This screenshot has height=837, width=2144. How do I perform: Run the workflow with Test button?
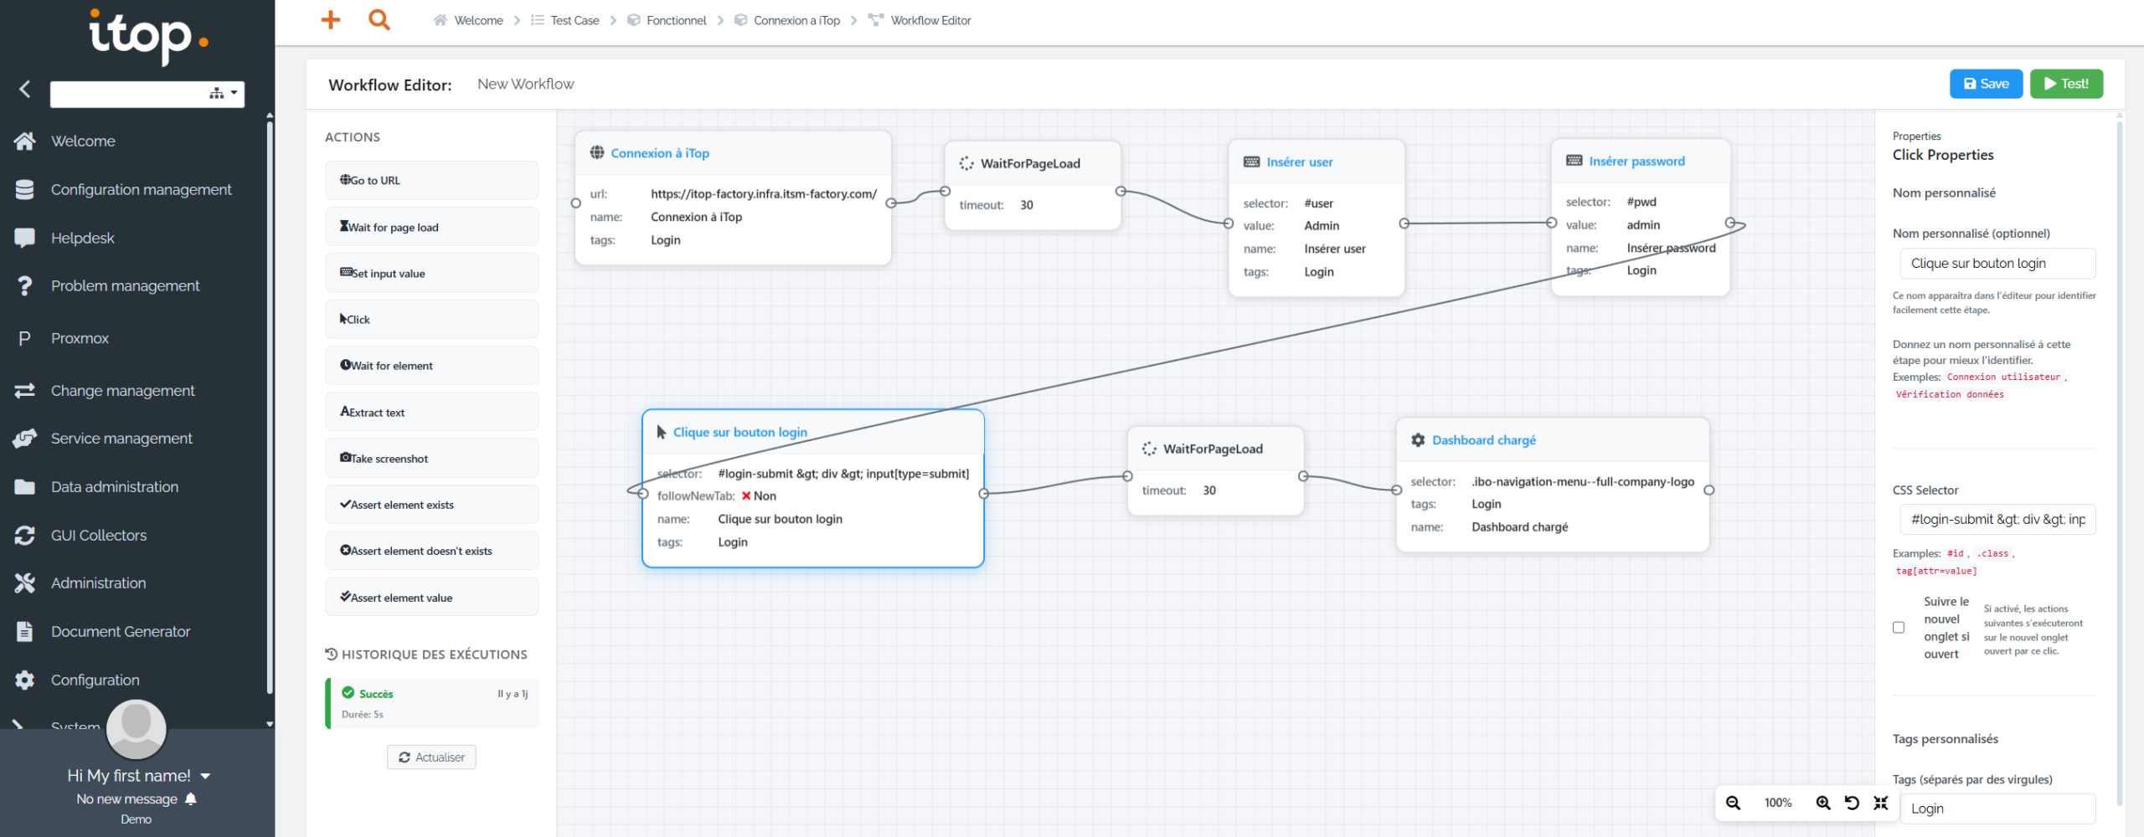[2066, 84]
